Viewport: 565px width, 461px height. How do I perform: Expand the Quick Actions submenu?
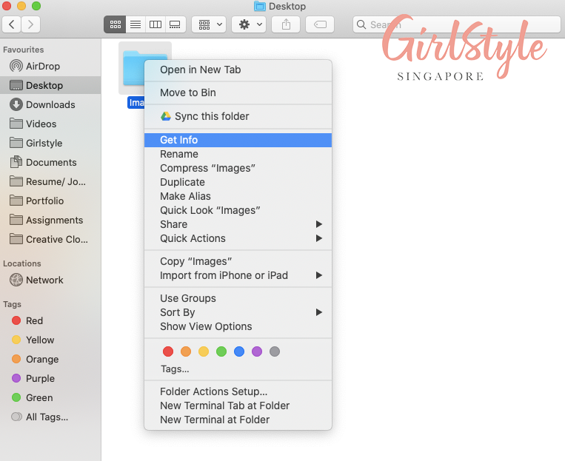point(238,238)
